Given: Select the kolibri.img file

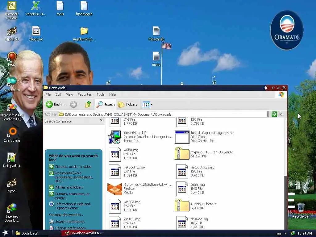Looking at the screenshot, I should [123, 154].
